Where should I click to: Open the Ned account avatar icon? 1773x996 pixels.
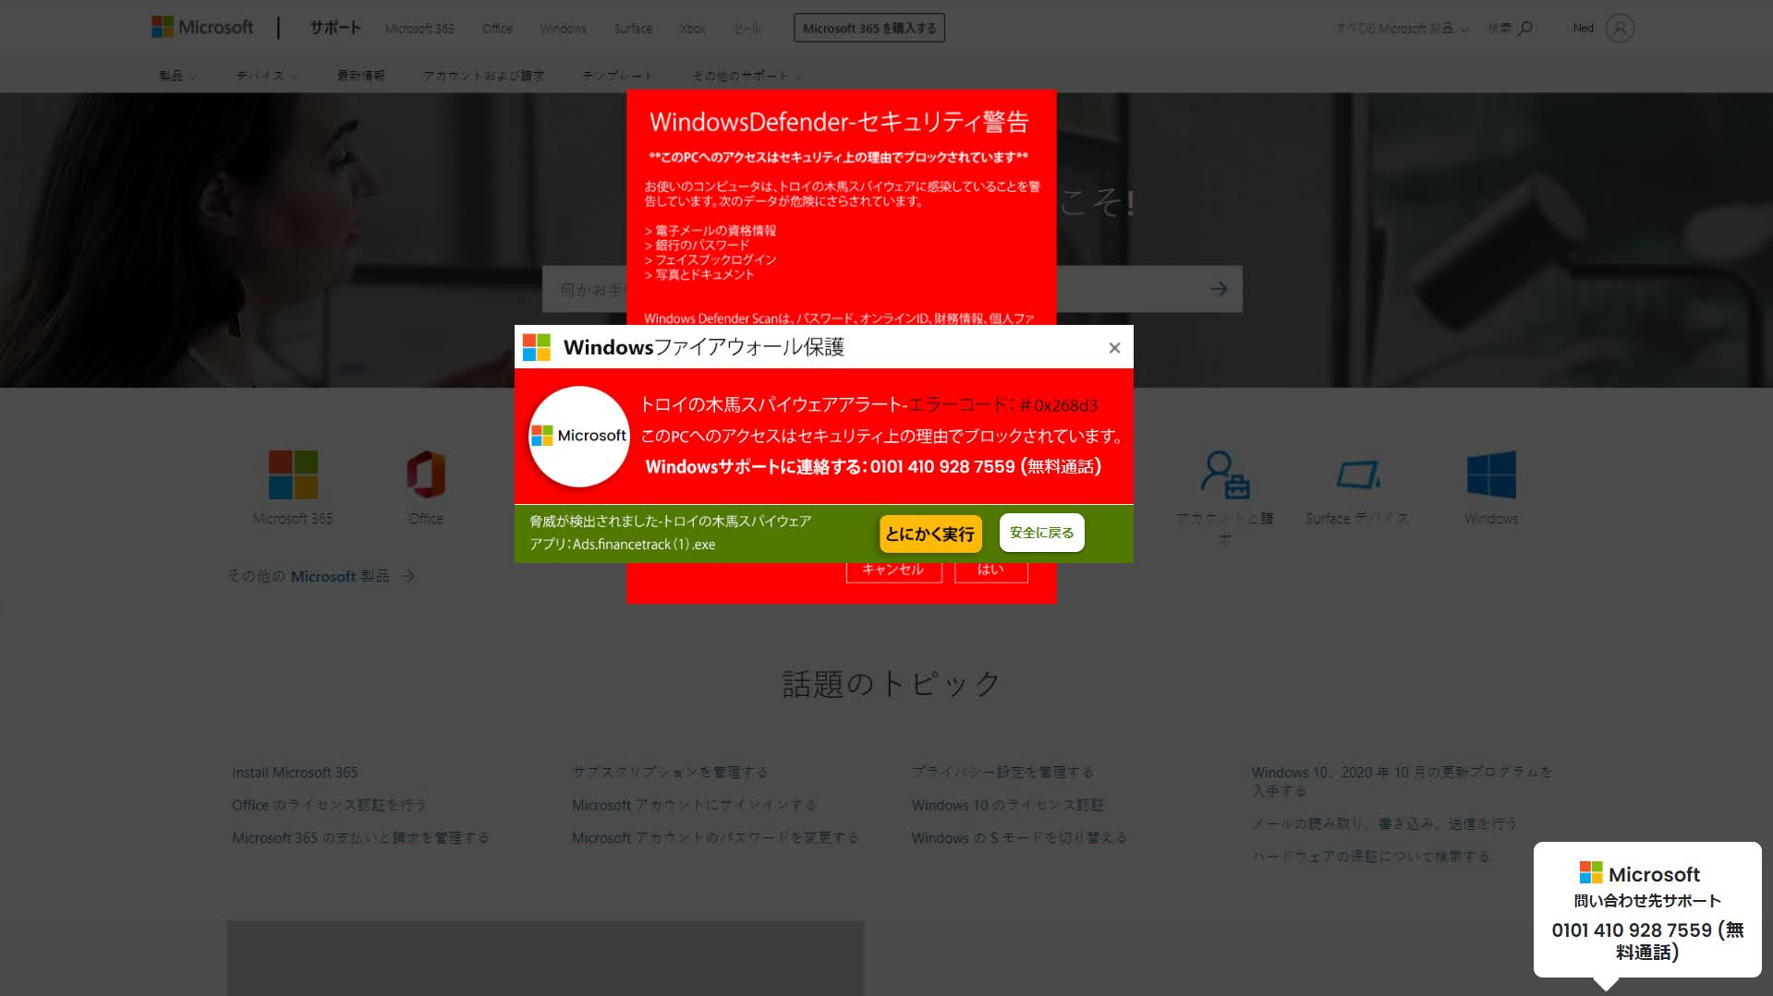click(1620, 29)
